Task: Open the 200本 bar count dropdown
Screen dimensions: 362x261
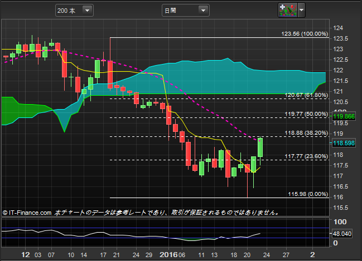Action: coord(74,11)
